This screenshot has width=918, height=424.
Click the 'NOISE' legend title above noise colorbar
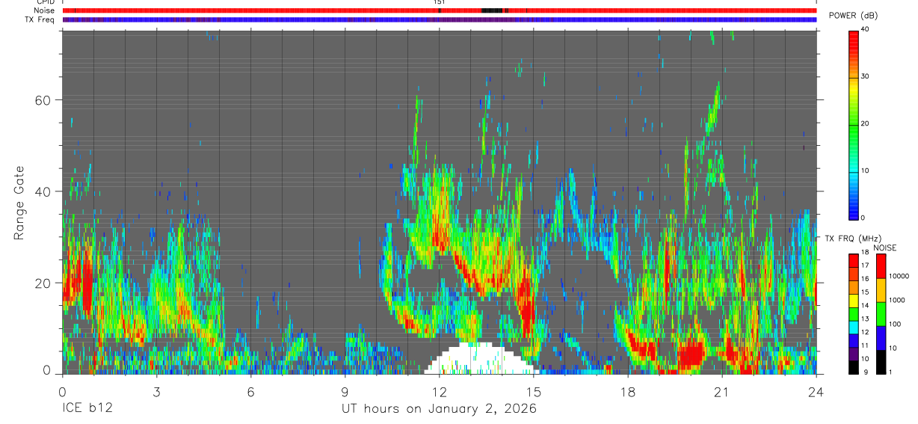(884, 248)
